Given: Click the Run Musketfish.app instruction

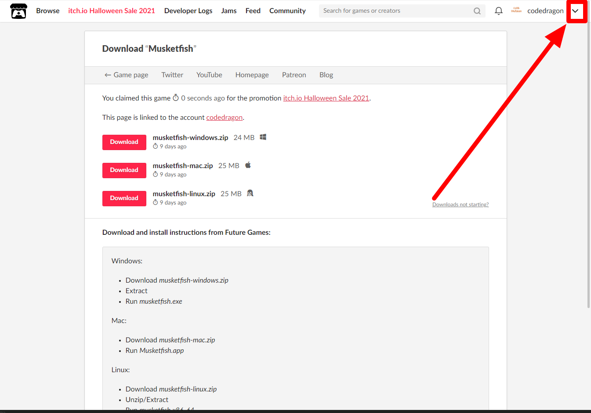Looking at the screenshot, I should click(155, 351).
